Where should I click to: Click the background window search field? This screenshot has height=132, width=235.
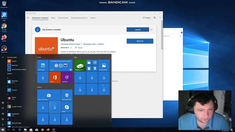172,36
